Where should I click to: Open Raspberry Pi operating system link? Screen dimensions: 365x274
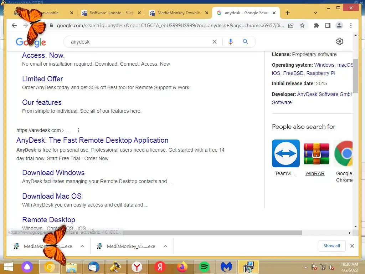click(321, 73)
